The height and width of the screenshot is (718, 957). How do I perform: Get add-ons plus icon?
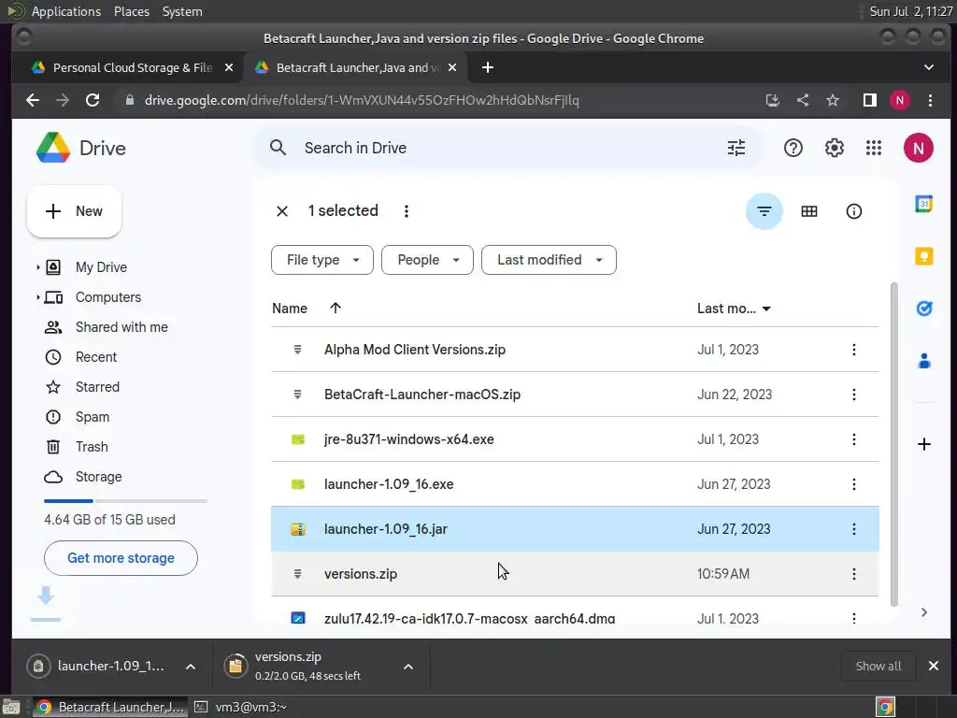(923, 444)
